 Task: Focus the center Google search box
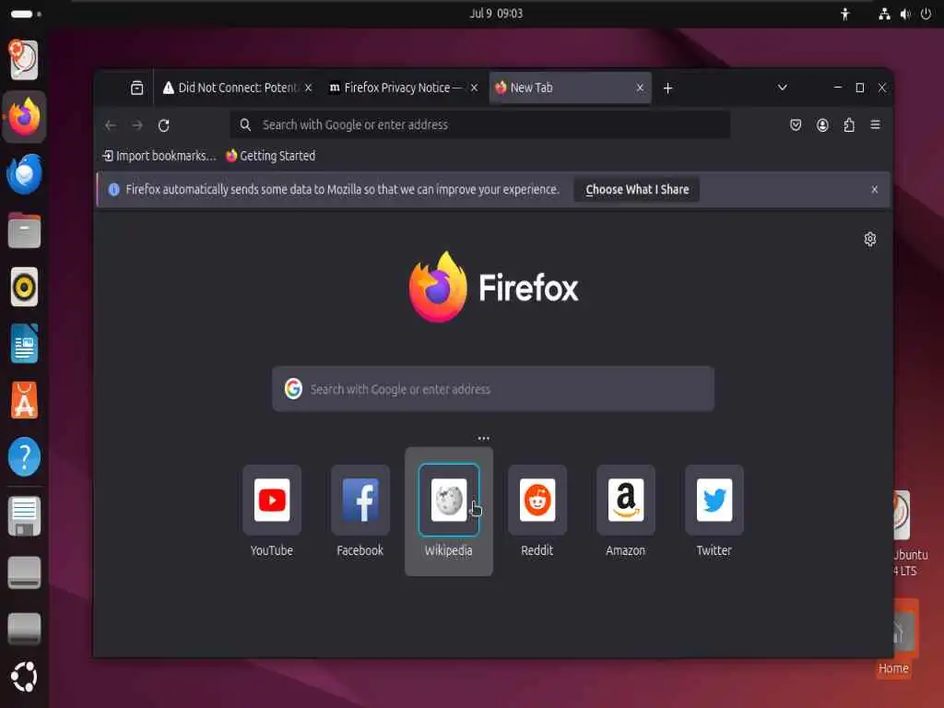pyautogui.click(x=493, y=389)
